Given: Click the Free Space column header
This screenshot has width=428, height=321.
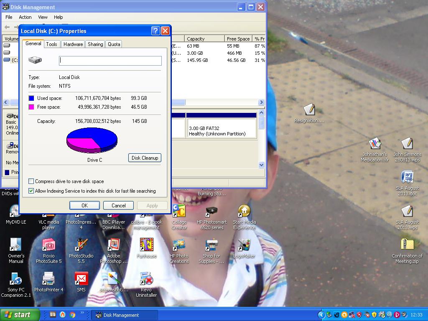Looking at the screenshot, I should [238, 39].
